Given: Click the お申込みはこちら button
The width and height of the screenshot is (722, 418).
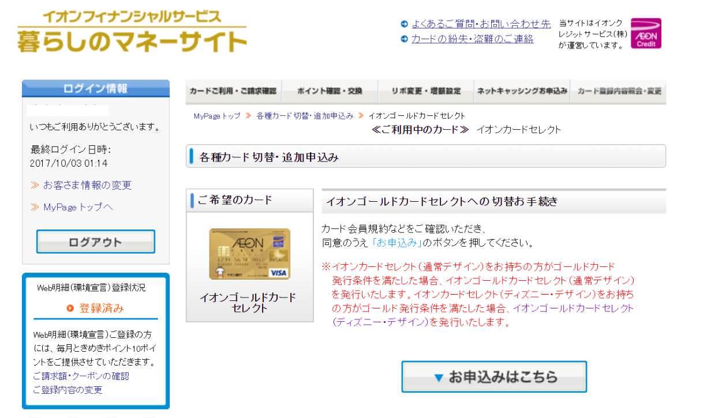Looking at the screenshot, I should [494, 377].
